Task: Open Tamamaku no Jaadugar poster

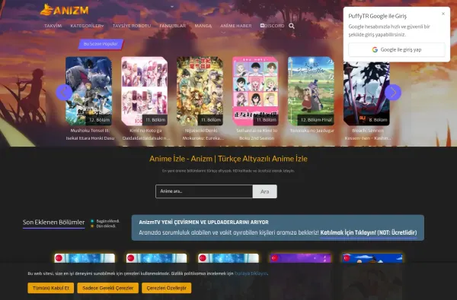Action: pos(311,91)
